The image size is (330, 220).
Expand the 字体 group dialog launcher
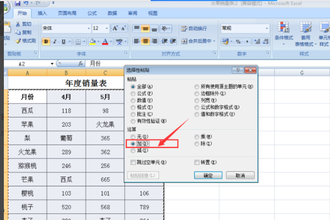click(x=126, y=53)
